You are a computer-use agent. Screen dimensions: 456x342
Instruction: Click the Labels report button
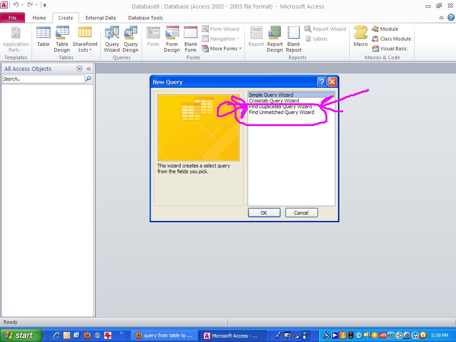317,39
